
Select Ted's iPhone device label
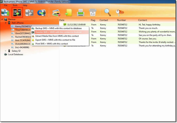pyautogui.click(x=18, y=23)
